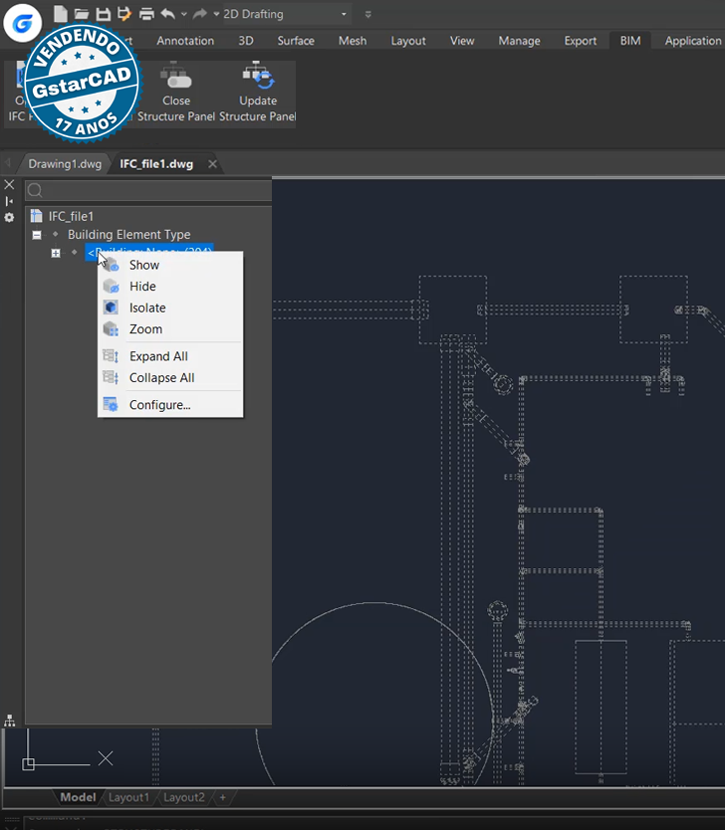
Task: Select the IFC_file1.dwg document tab
Action: point(156,164)
